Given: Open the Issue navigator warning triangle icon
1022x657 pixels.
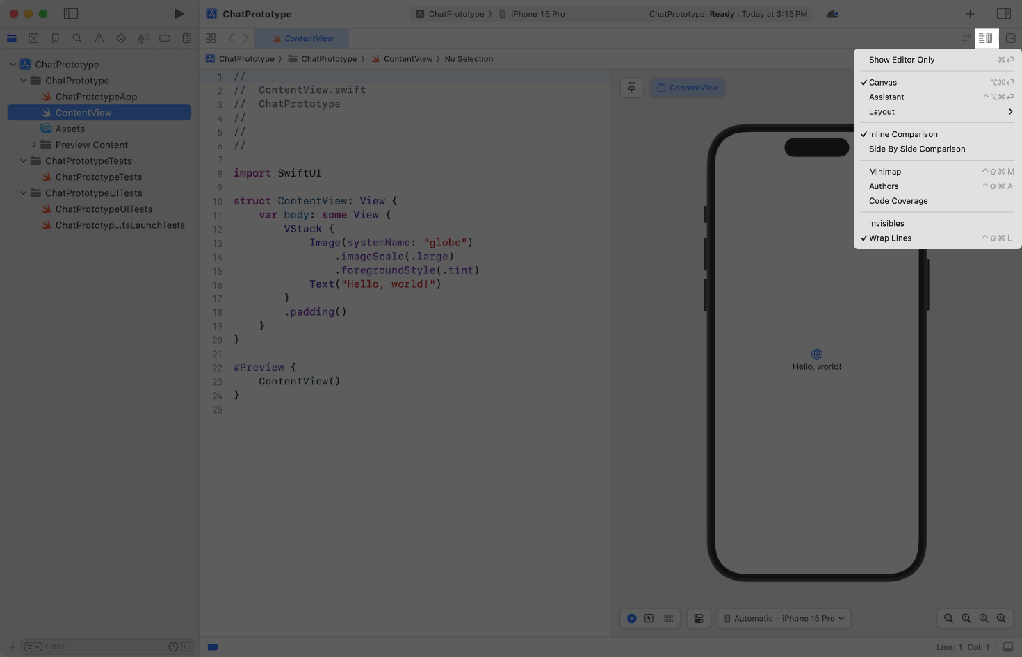Looking at the screenshot, I should pos(99,38).
